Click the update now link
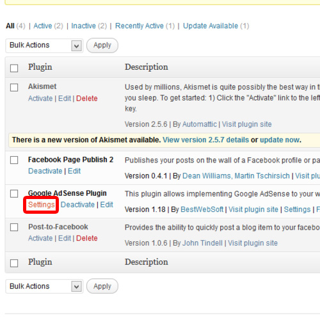Screen dimensions: 320x320 tap(280, 140)
